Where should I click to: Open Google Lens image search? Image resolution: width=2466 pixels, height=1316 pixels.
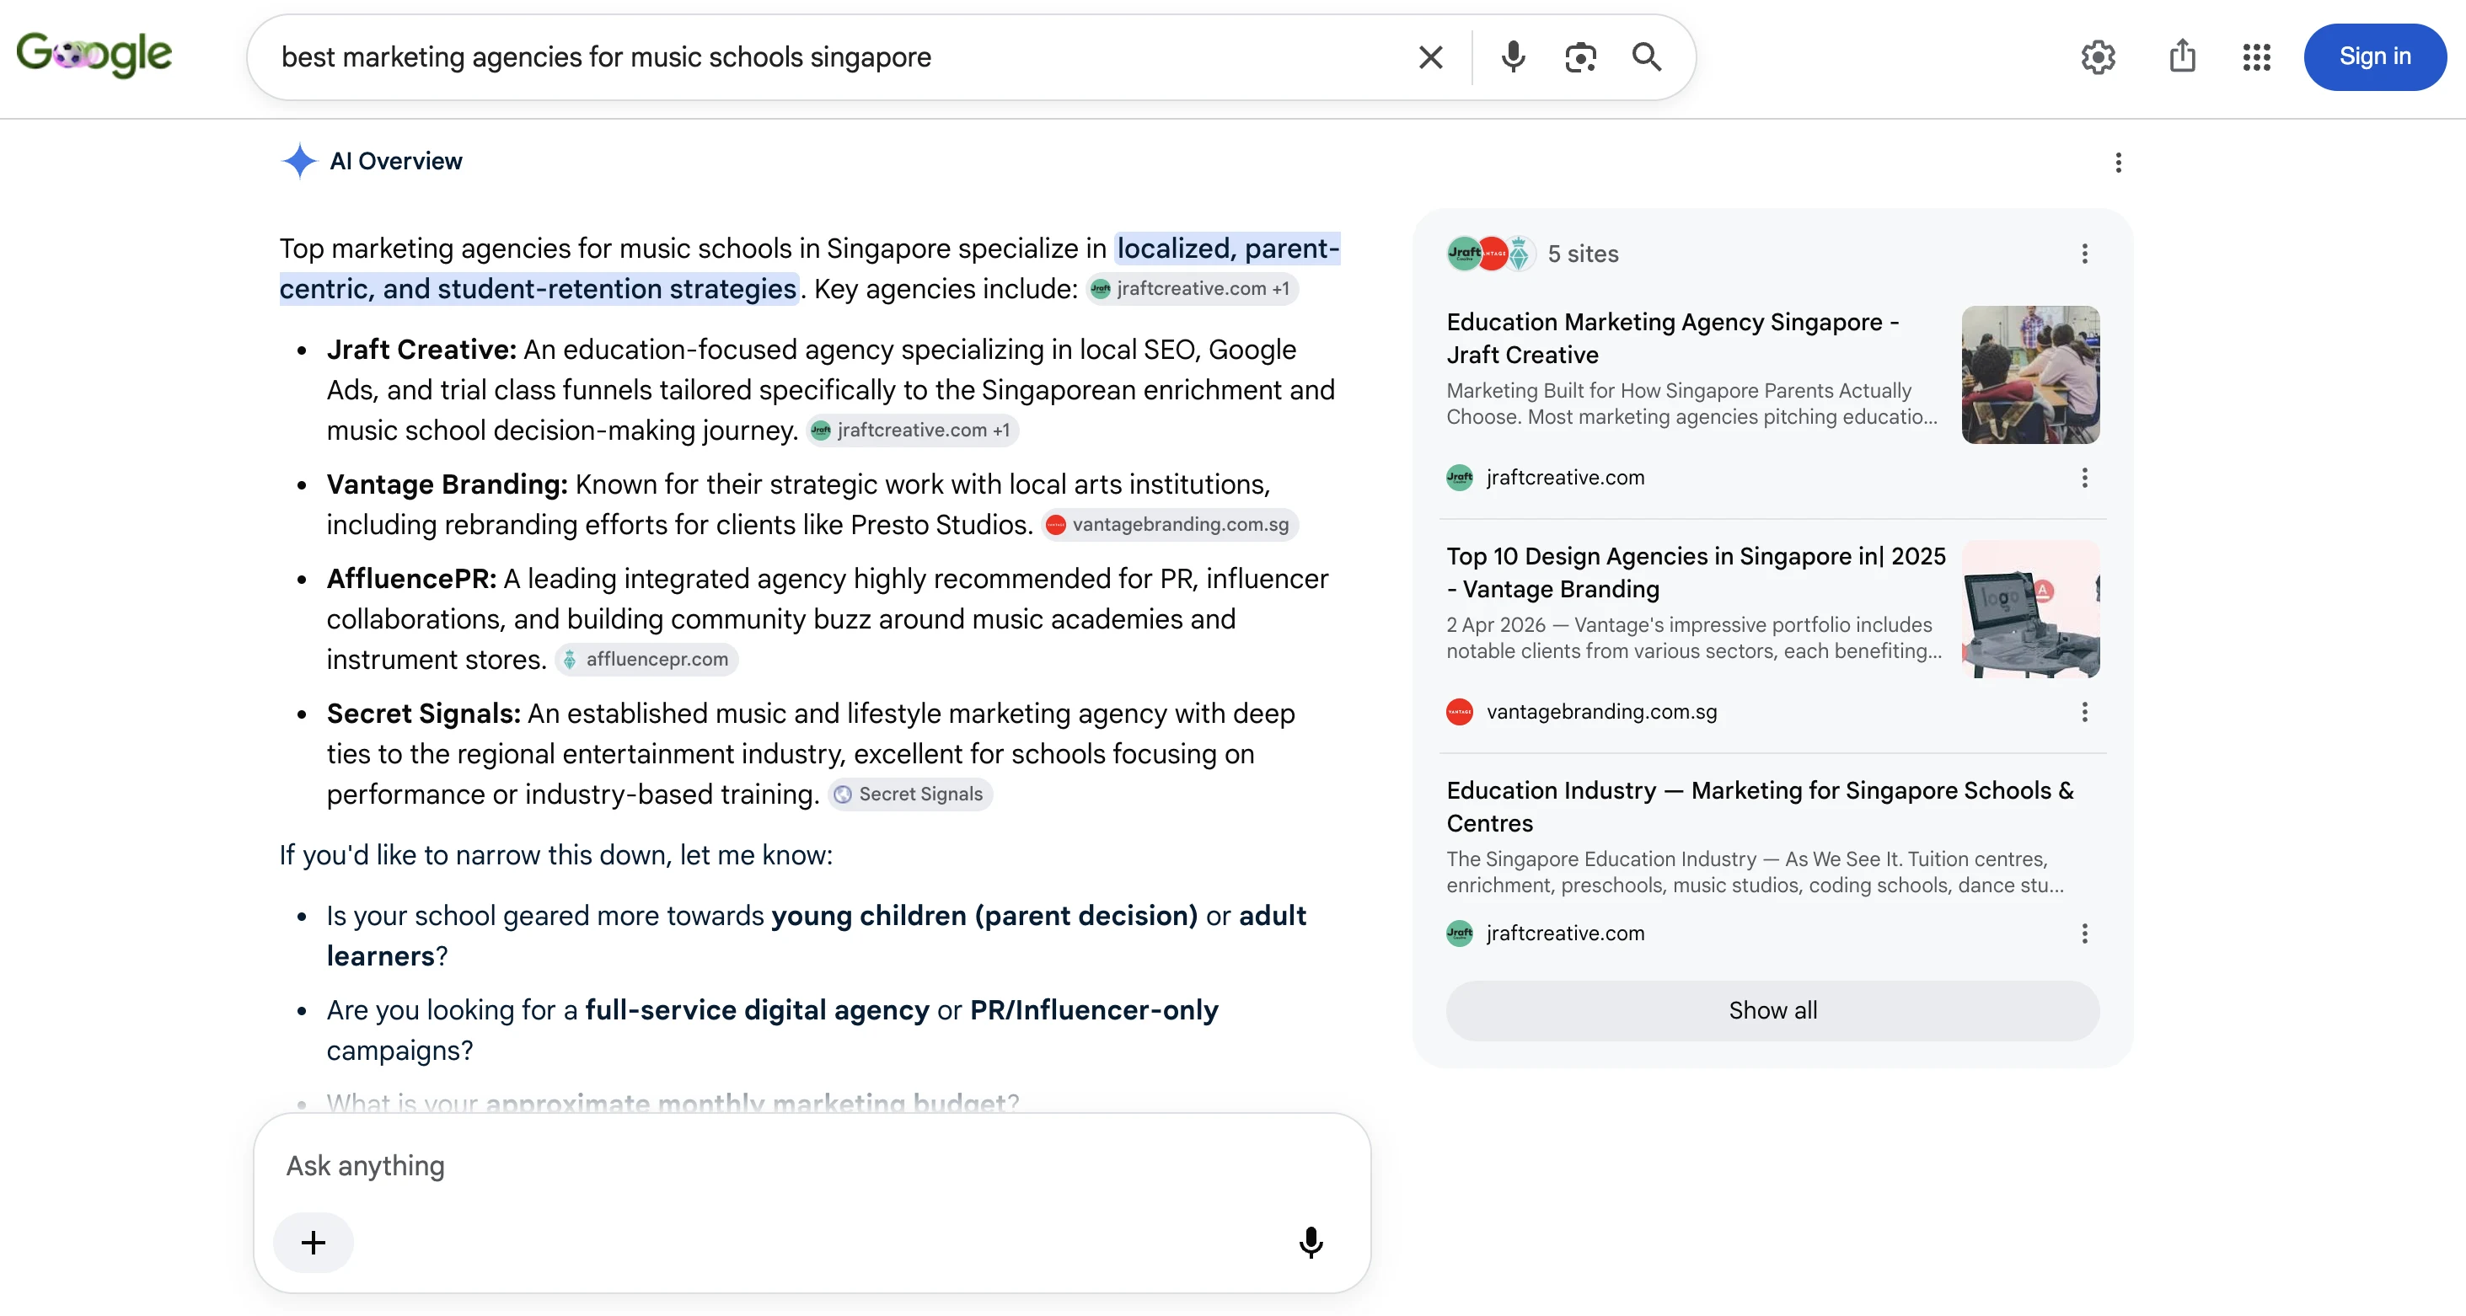coord(1579,57)
